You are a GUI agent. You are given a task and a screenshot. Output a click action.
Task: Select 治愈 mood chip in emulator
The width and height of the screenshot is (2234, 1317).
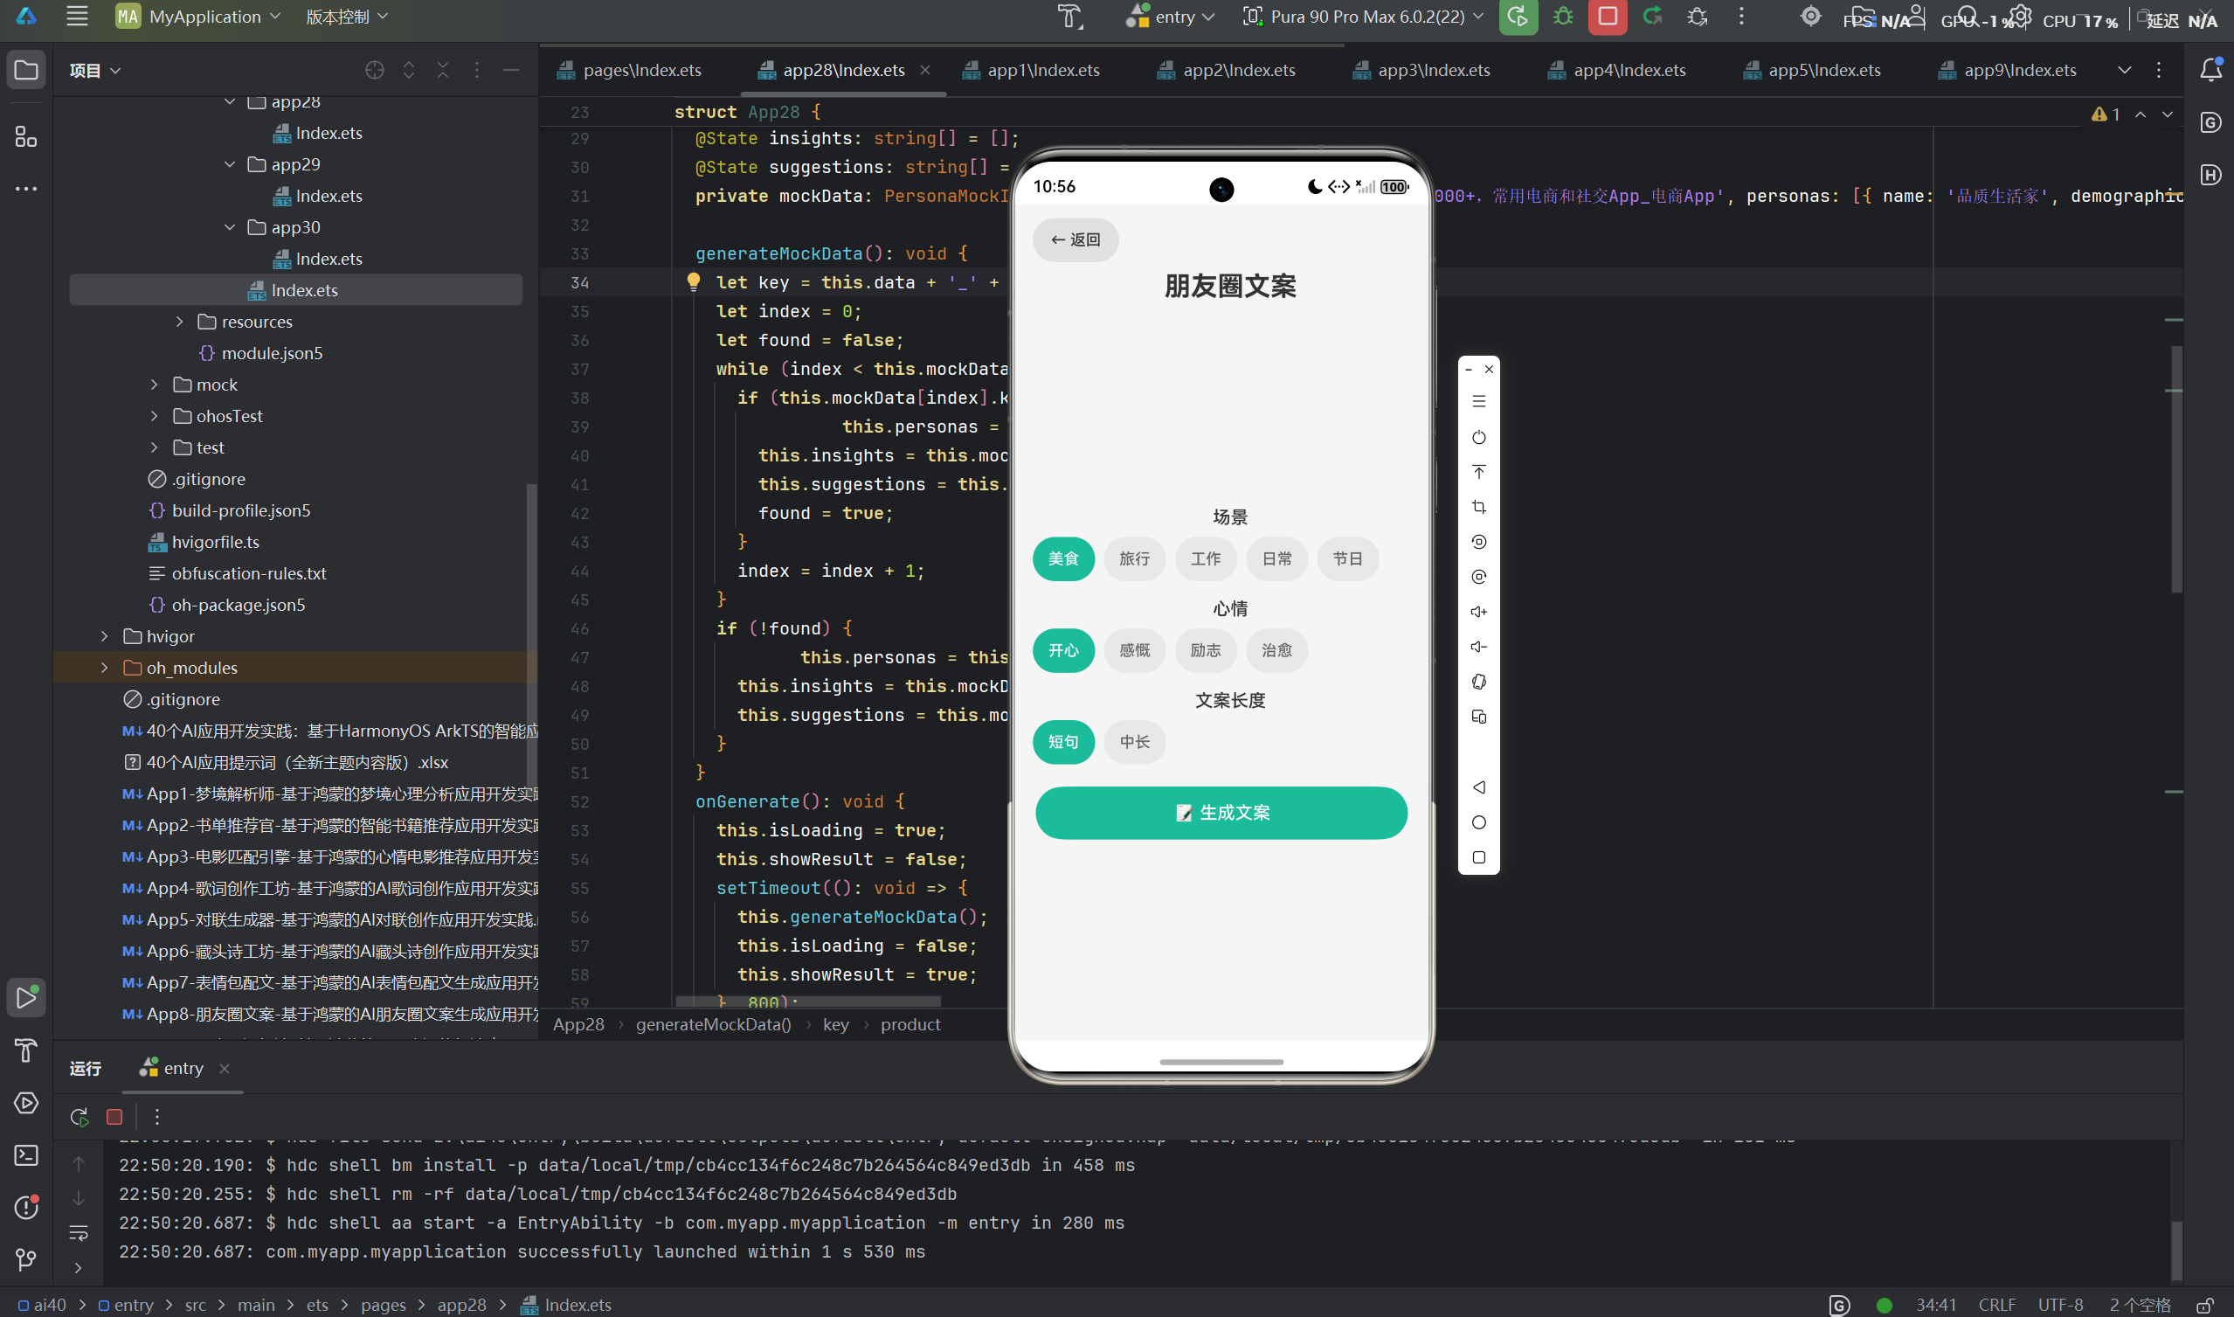(x=1276, y=649)
